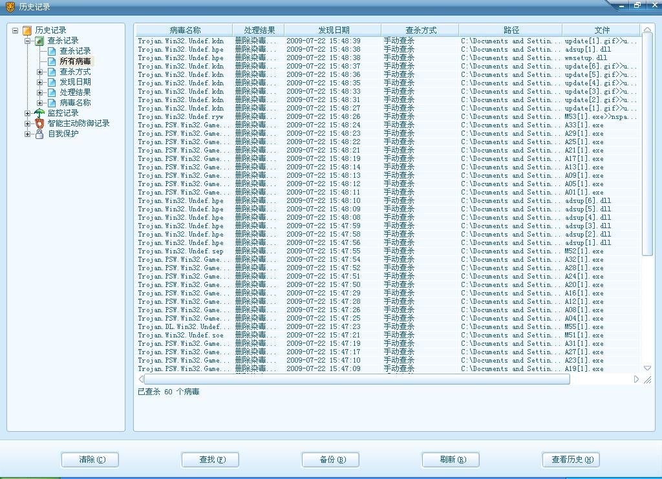This screenshot has height=479, width=662.
Task: Expand the 查杀方式 tree node
Action: tap(39, 72)
